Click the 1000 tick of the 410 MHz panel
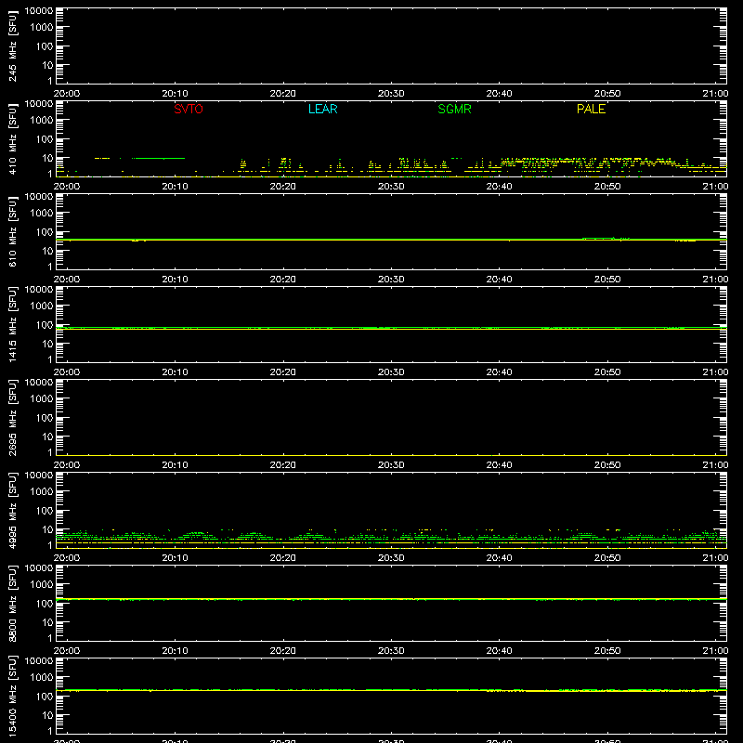743x743 pixels. (42, 121)
